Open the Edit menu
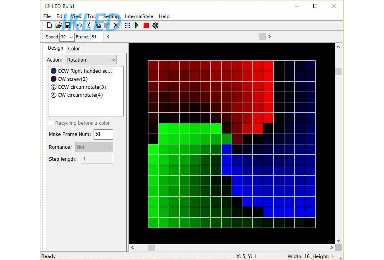 click(61, 16)
